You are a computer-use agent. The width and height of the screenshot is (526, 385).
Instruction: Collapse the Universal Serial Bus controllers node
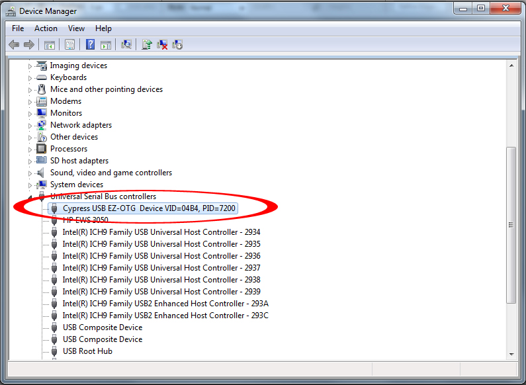pos(30,196)
